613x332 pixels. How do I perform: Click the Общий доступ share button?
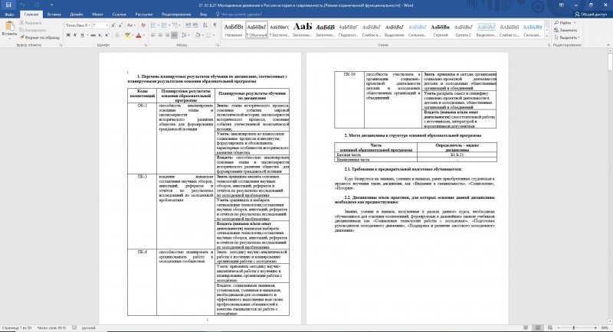(x=591, y=15)
